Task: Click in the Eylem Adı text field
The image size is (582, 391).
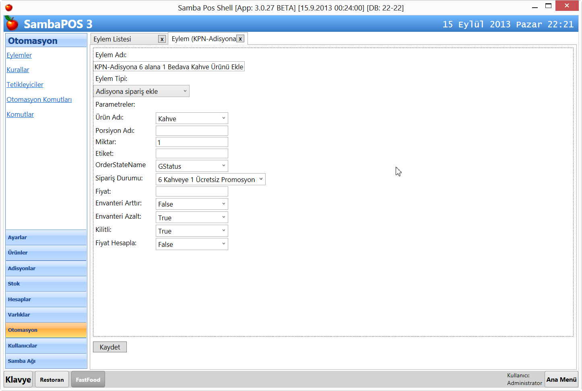Action: pos(169,67)
